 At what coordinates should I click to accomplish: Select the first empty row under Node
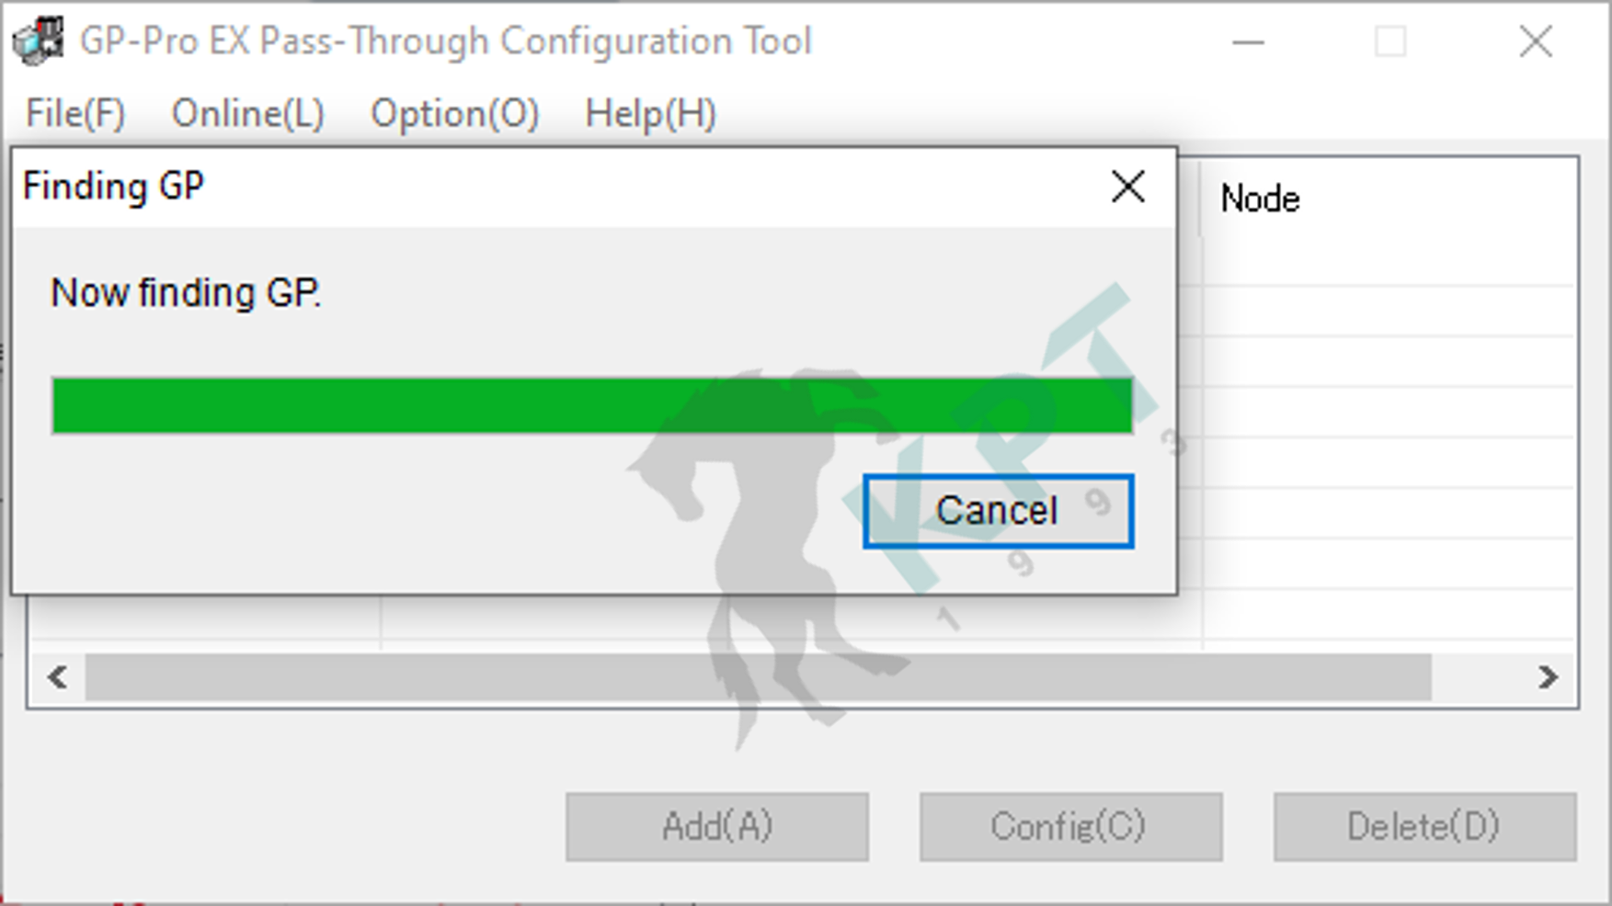coord(1389,263)
